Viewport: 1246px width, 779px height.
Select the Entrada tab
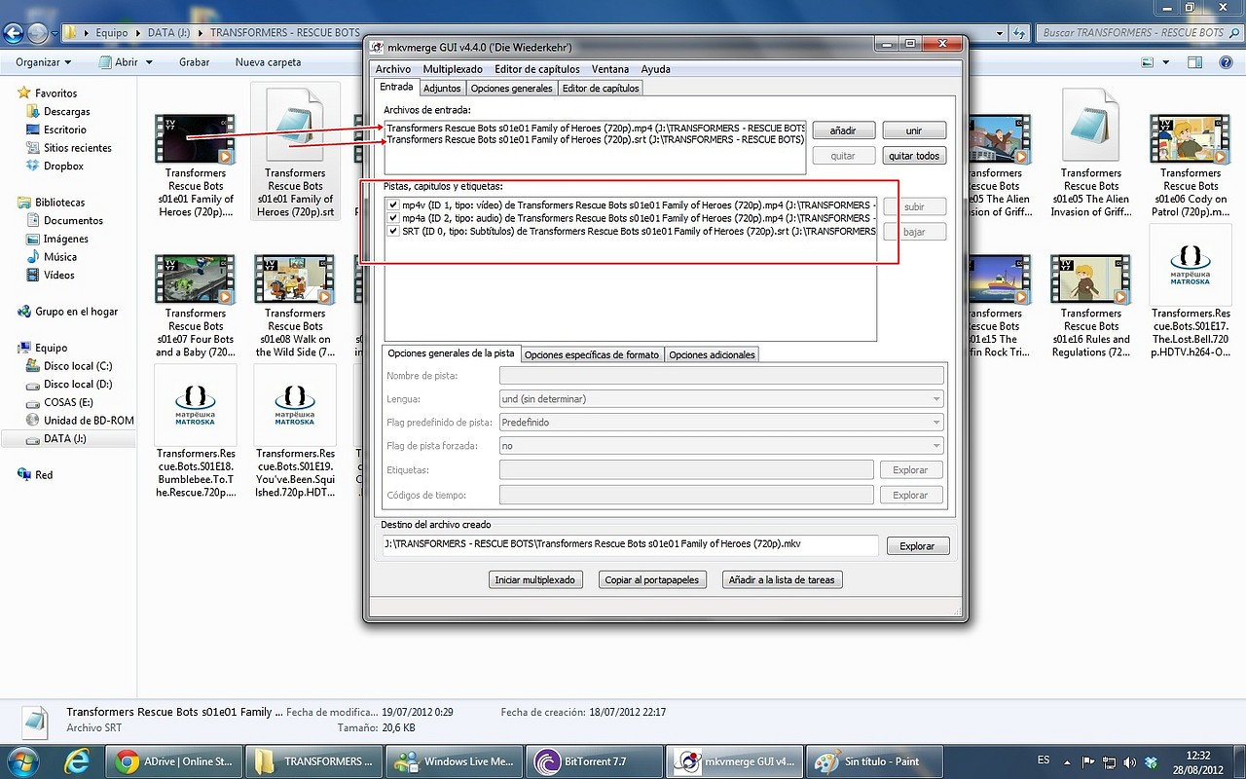(x=397, y=87)
